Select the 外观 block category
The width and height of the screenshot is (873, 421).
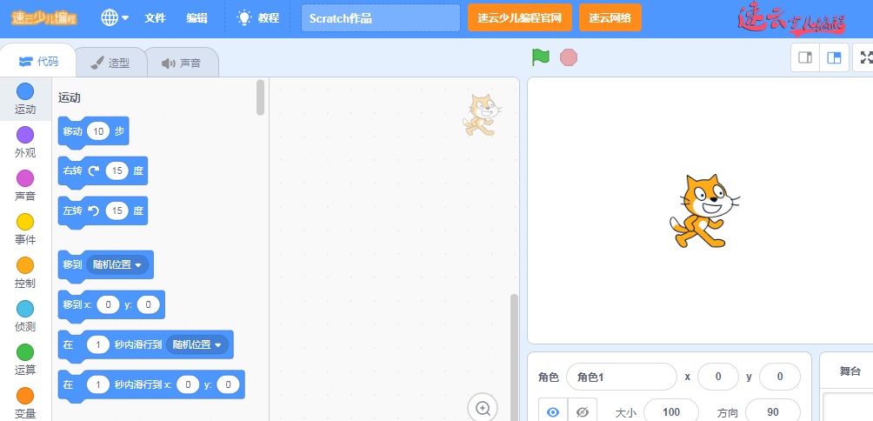[x=25, y=143]
